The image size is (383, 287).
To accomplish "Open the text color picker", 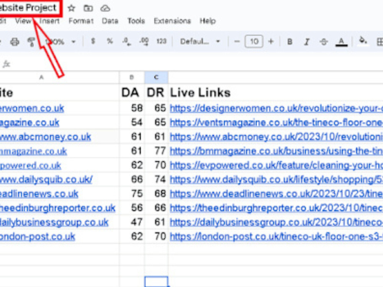I will pos(341,42).
